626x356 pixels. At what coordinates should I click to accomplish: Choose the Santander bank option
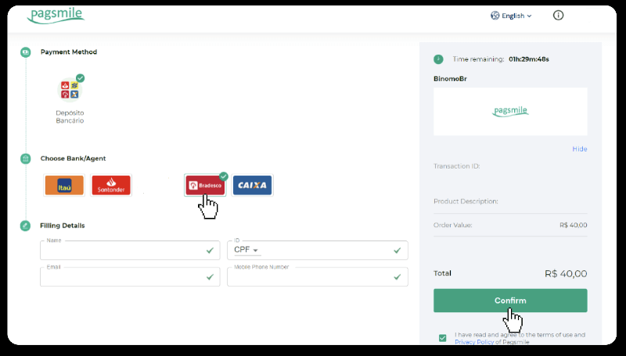click(x=111, y=185)
